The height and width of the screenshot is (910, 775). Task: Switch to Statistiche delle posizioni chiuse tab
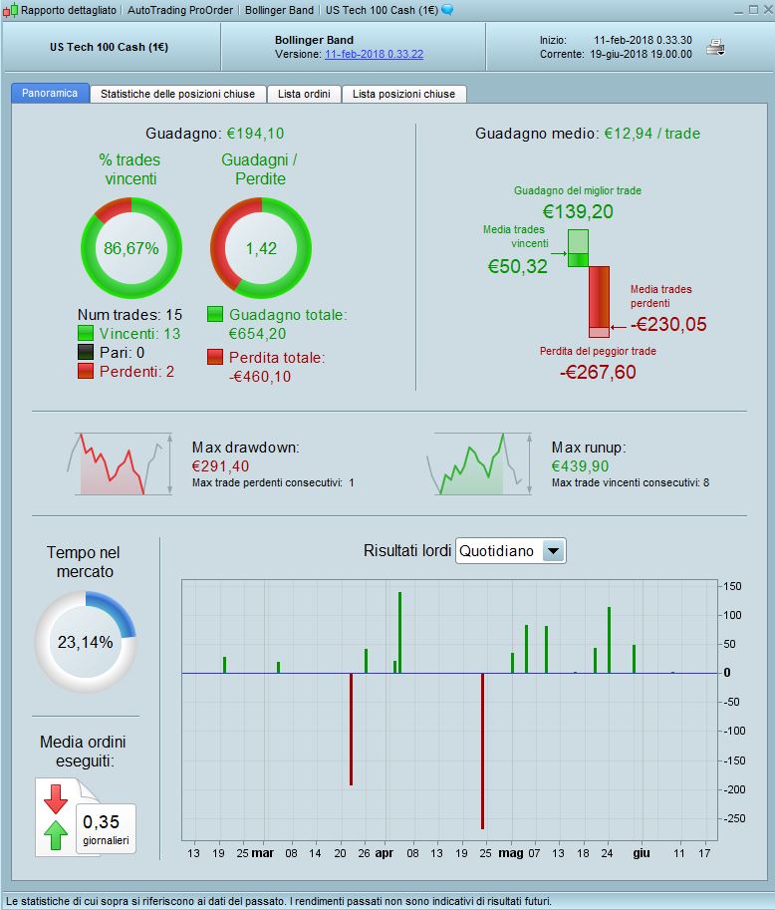pyautogui.click(x=177, y=94)
